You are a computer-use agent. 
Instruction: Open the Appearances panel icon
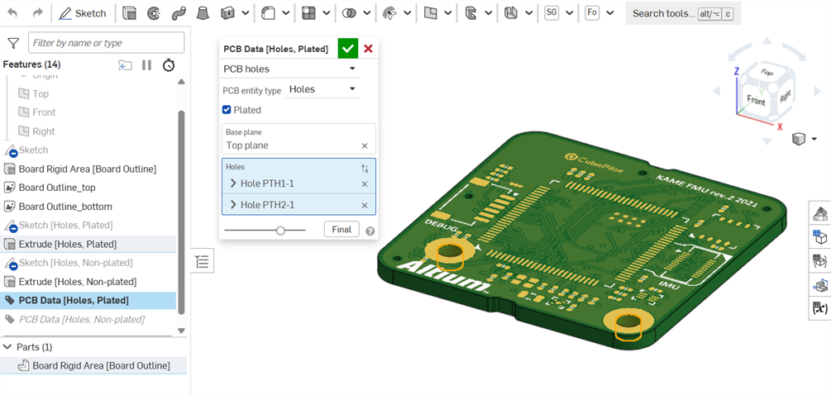[820, 214]
